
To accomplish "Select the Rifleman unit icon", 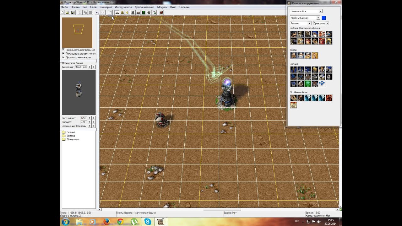I will [x=315, y=34].
